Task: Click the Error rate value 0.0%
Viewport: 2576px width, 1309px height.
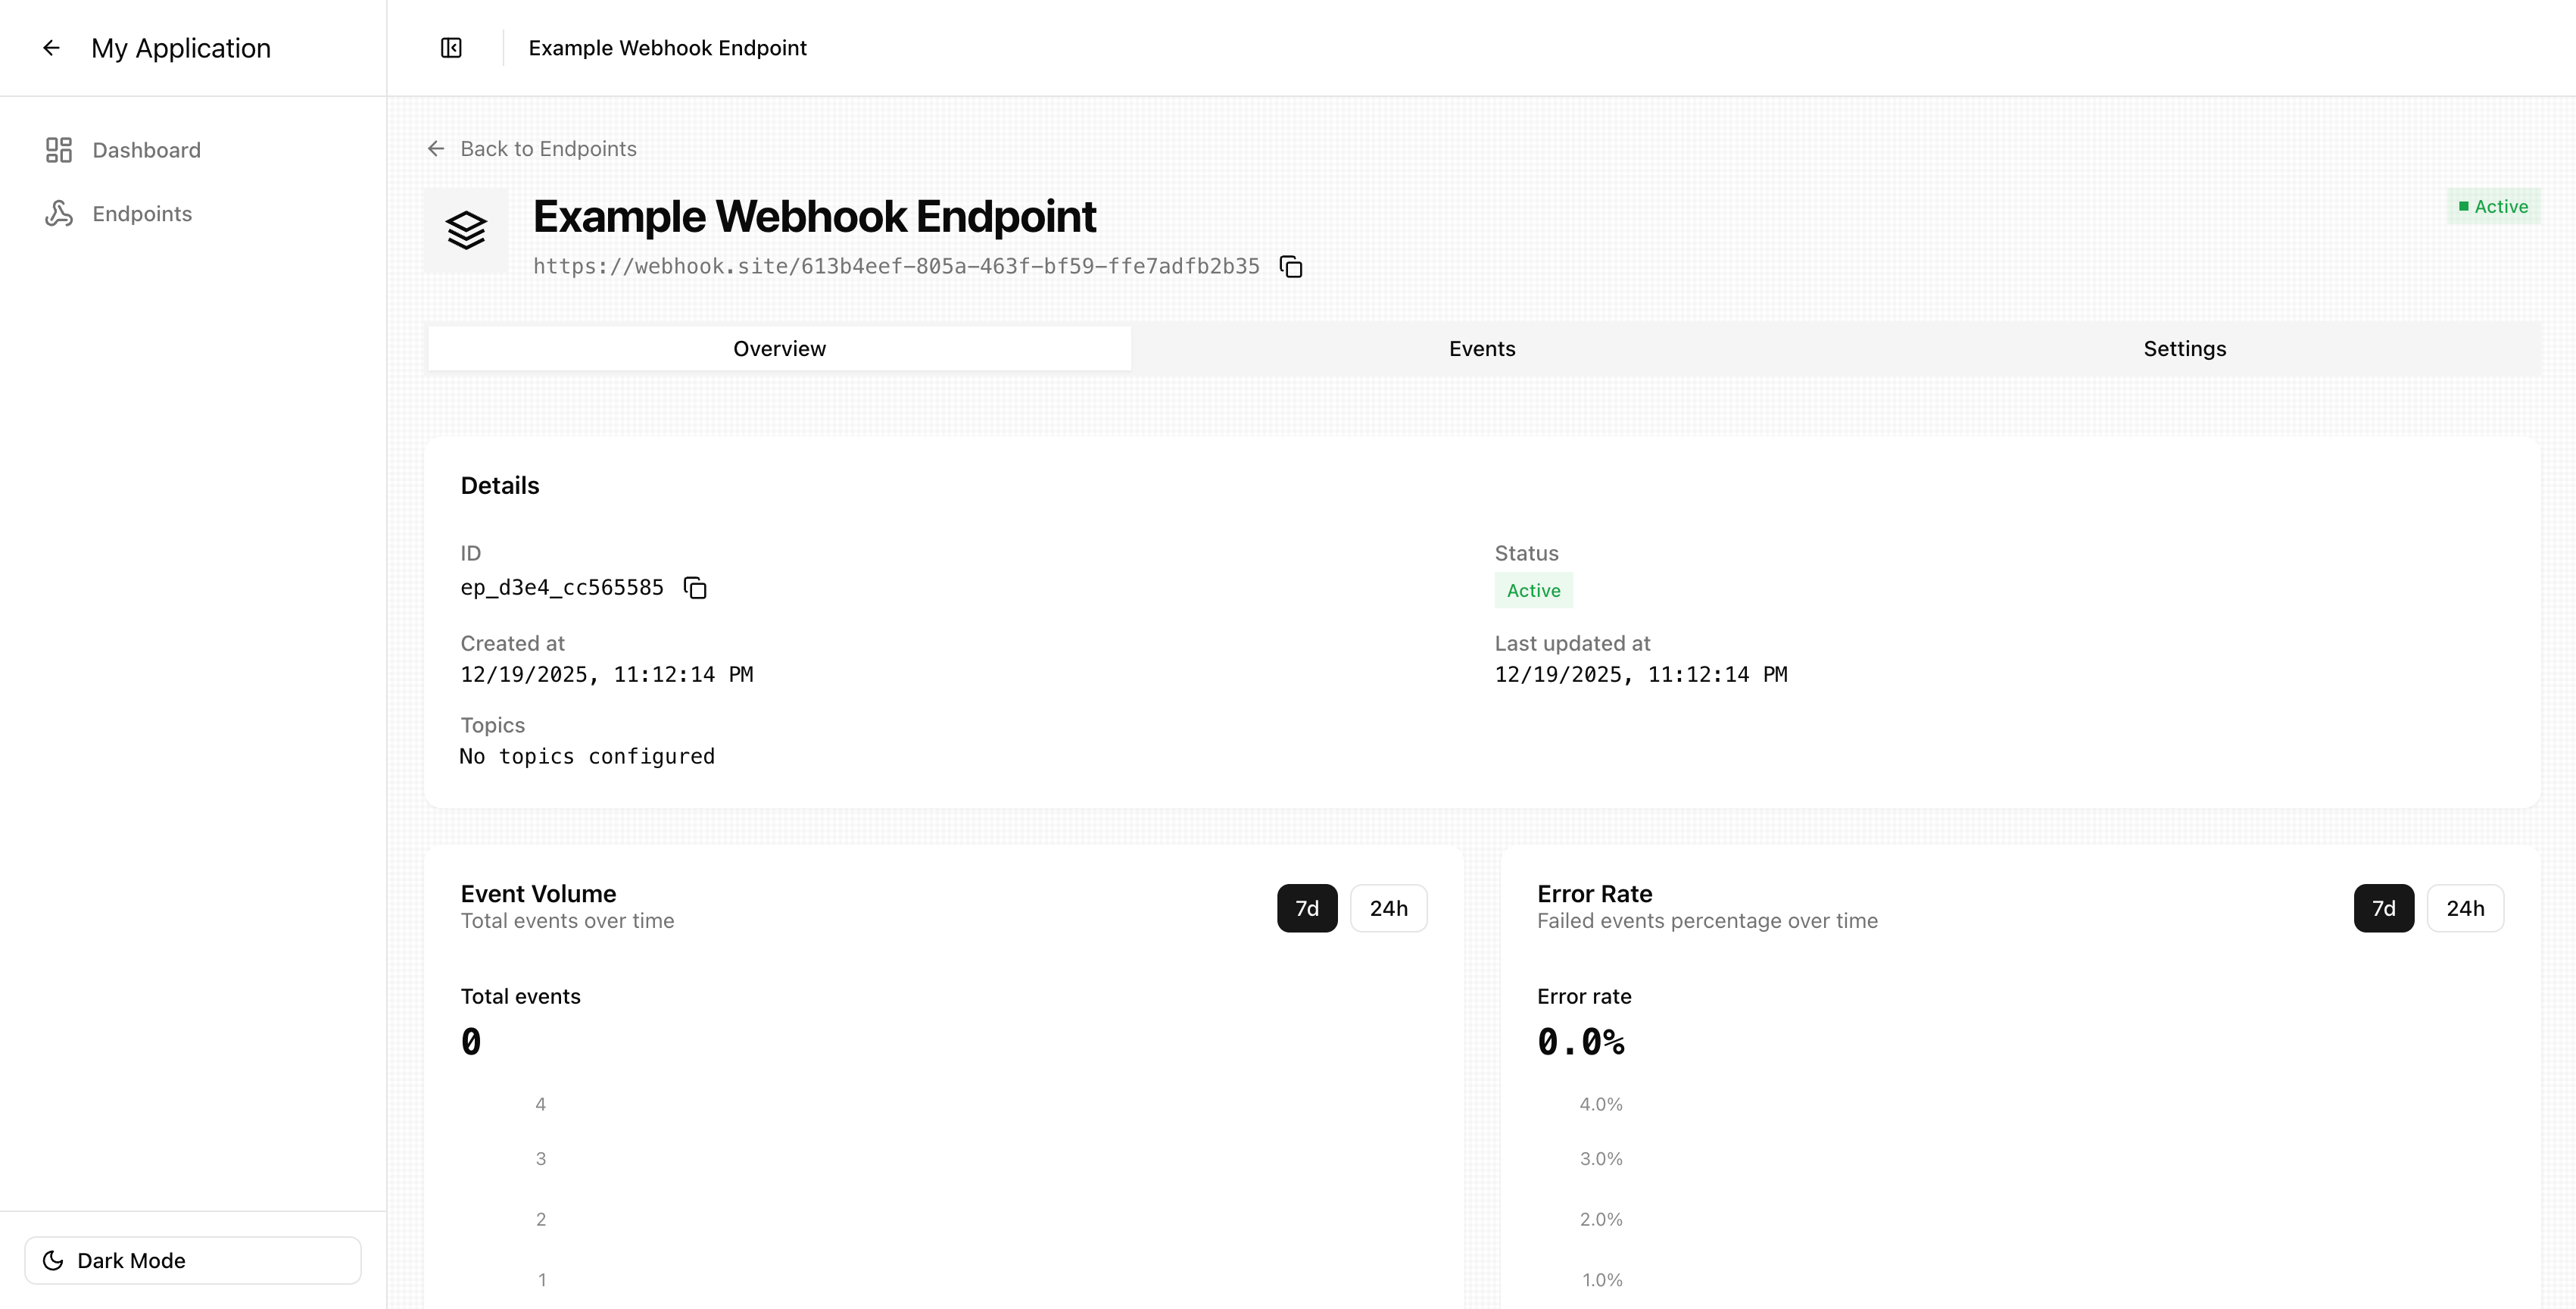Action: 1581,1043
